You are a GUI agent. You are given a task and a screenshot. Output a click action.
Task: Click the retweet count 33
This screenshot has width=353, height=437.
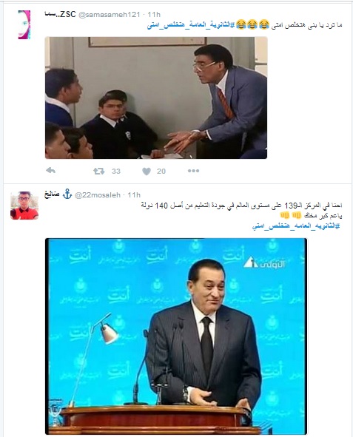pos(116,171)
